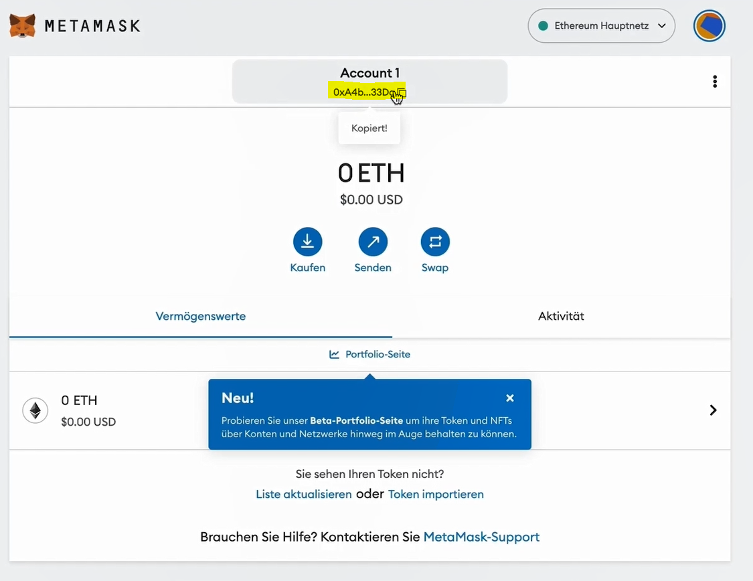Viewport: 753px width, 581px height.
Task: Copy the address with the copy icon
Action: (402, 92)
